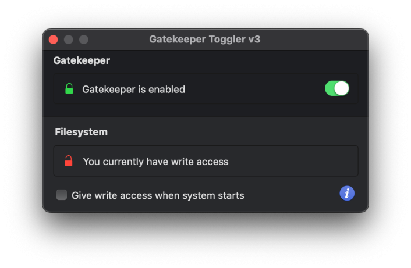
Task: Click the red unlocked padlock icon
Action: pyautogui.click(x=69, y=161)
